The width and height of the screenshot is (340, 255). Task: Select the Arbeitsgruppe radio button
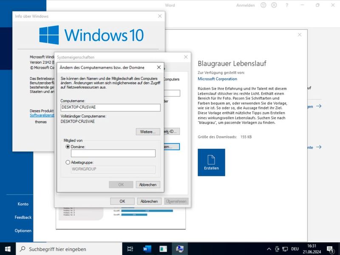(67, 162)
